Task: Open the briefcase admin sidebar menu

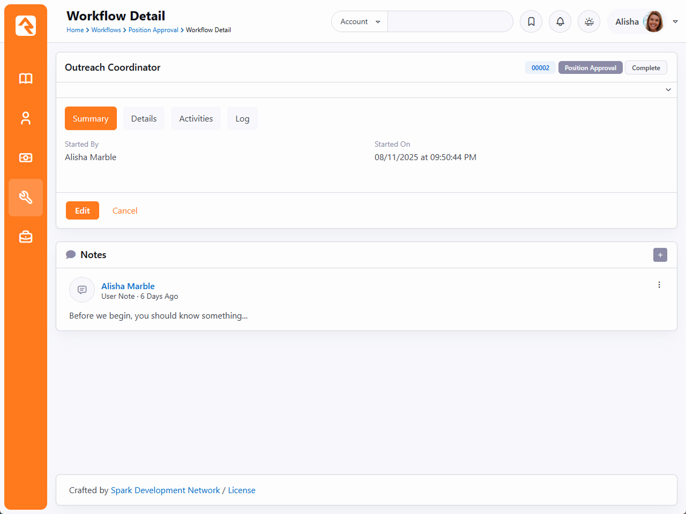Action: (x=26, y=237)
